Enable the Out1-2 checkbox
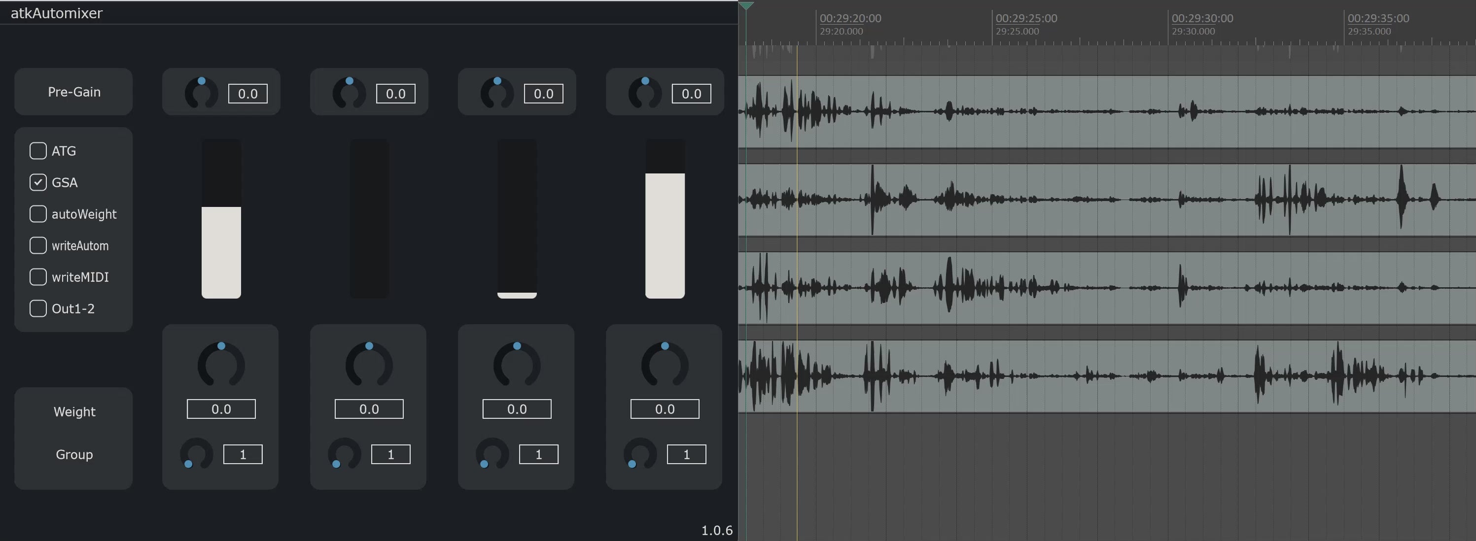 coord(38,308)
